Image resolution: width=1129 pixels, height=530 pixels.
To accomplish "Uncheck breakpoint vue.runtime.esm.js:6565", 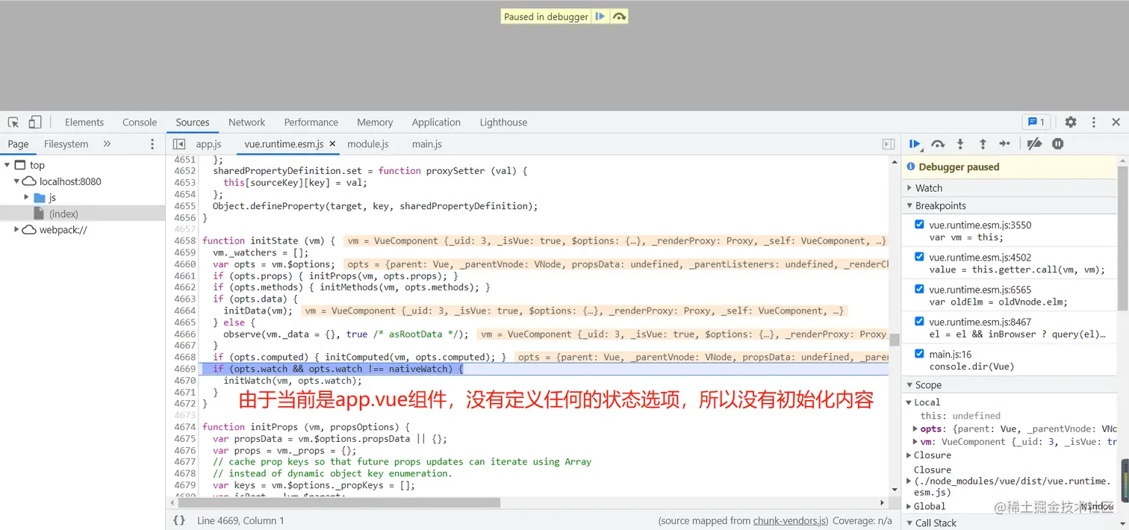I will (x=919, y=289).
